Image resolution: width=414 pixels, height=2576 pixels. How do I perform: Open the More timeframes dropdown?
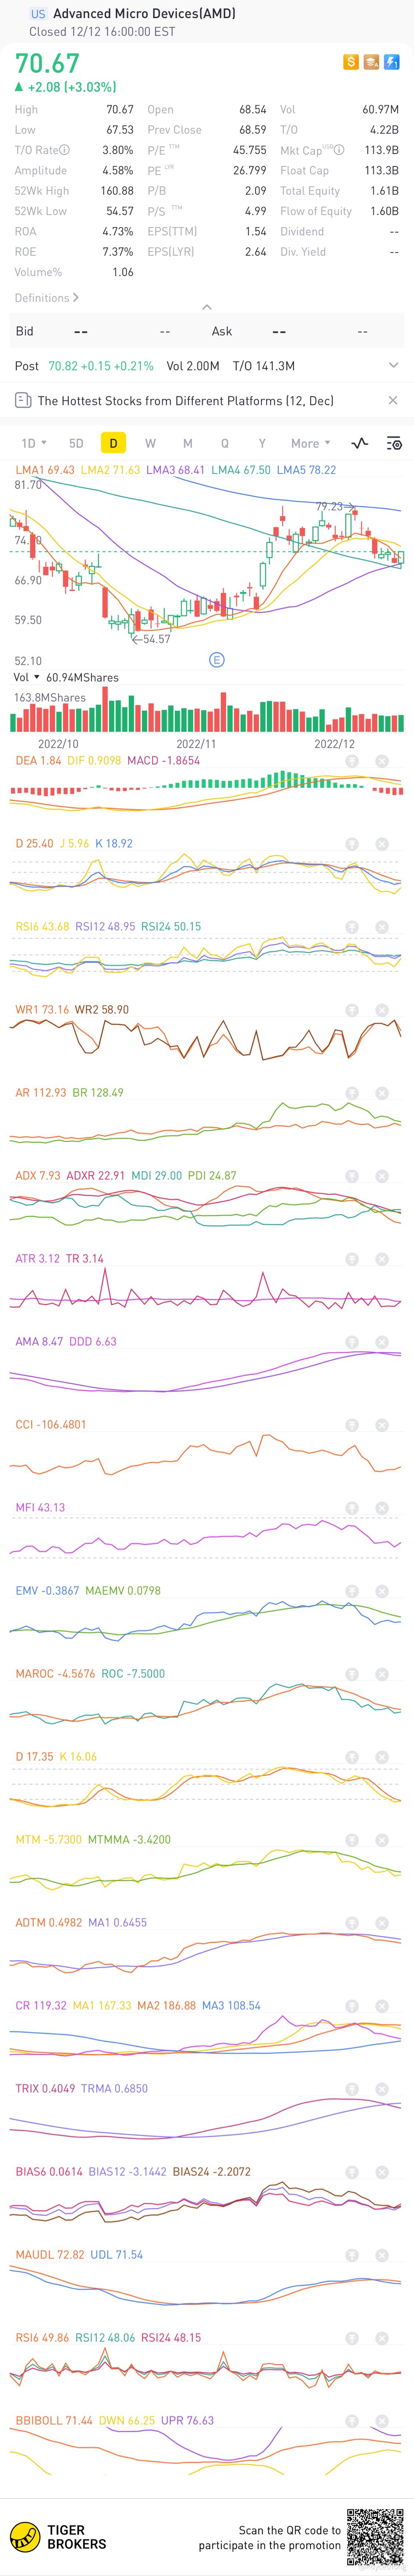pyautogui.click(x=310, y=443)
